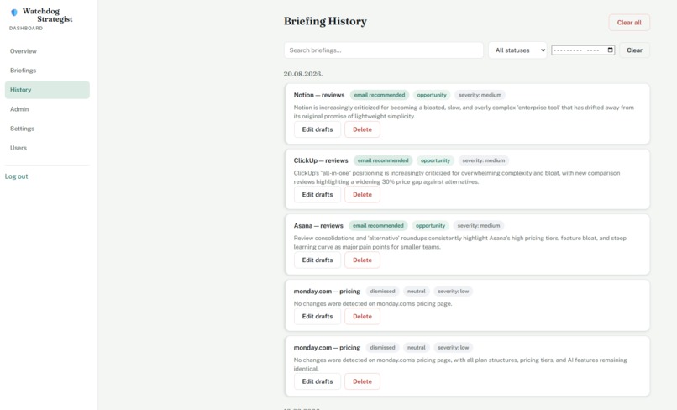Click the Asana review consolidations summary text

459,242
